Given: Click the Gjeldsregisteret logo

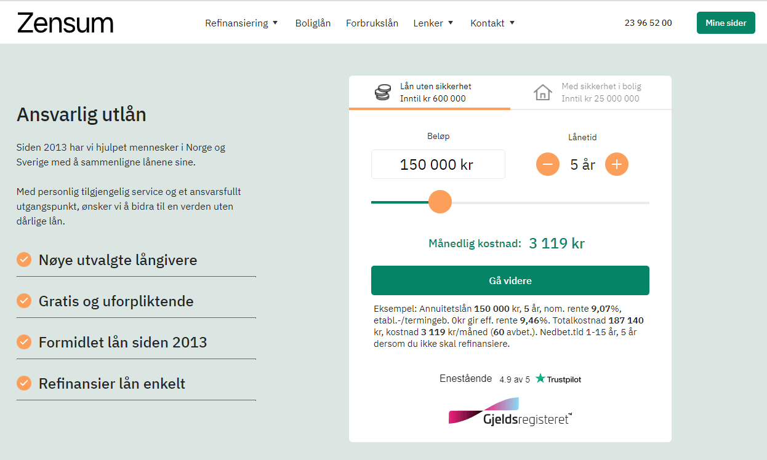Looking at the screenshot, I should pyautogui.click(x=510, y=411).
